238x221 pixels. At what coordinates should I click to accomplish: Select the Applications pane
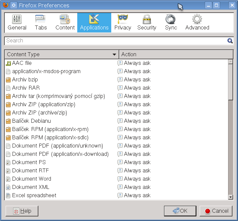click(x=94, y=23)
